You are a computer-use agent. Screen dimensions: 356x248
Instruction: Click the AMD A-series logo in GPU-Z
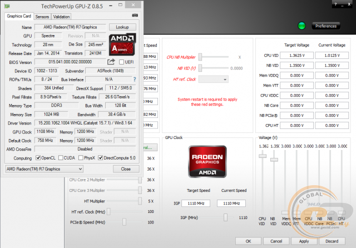point(122,44)
